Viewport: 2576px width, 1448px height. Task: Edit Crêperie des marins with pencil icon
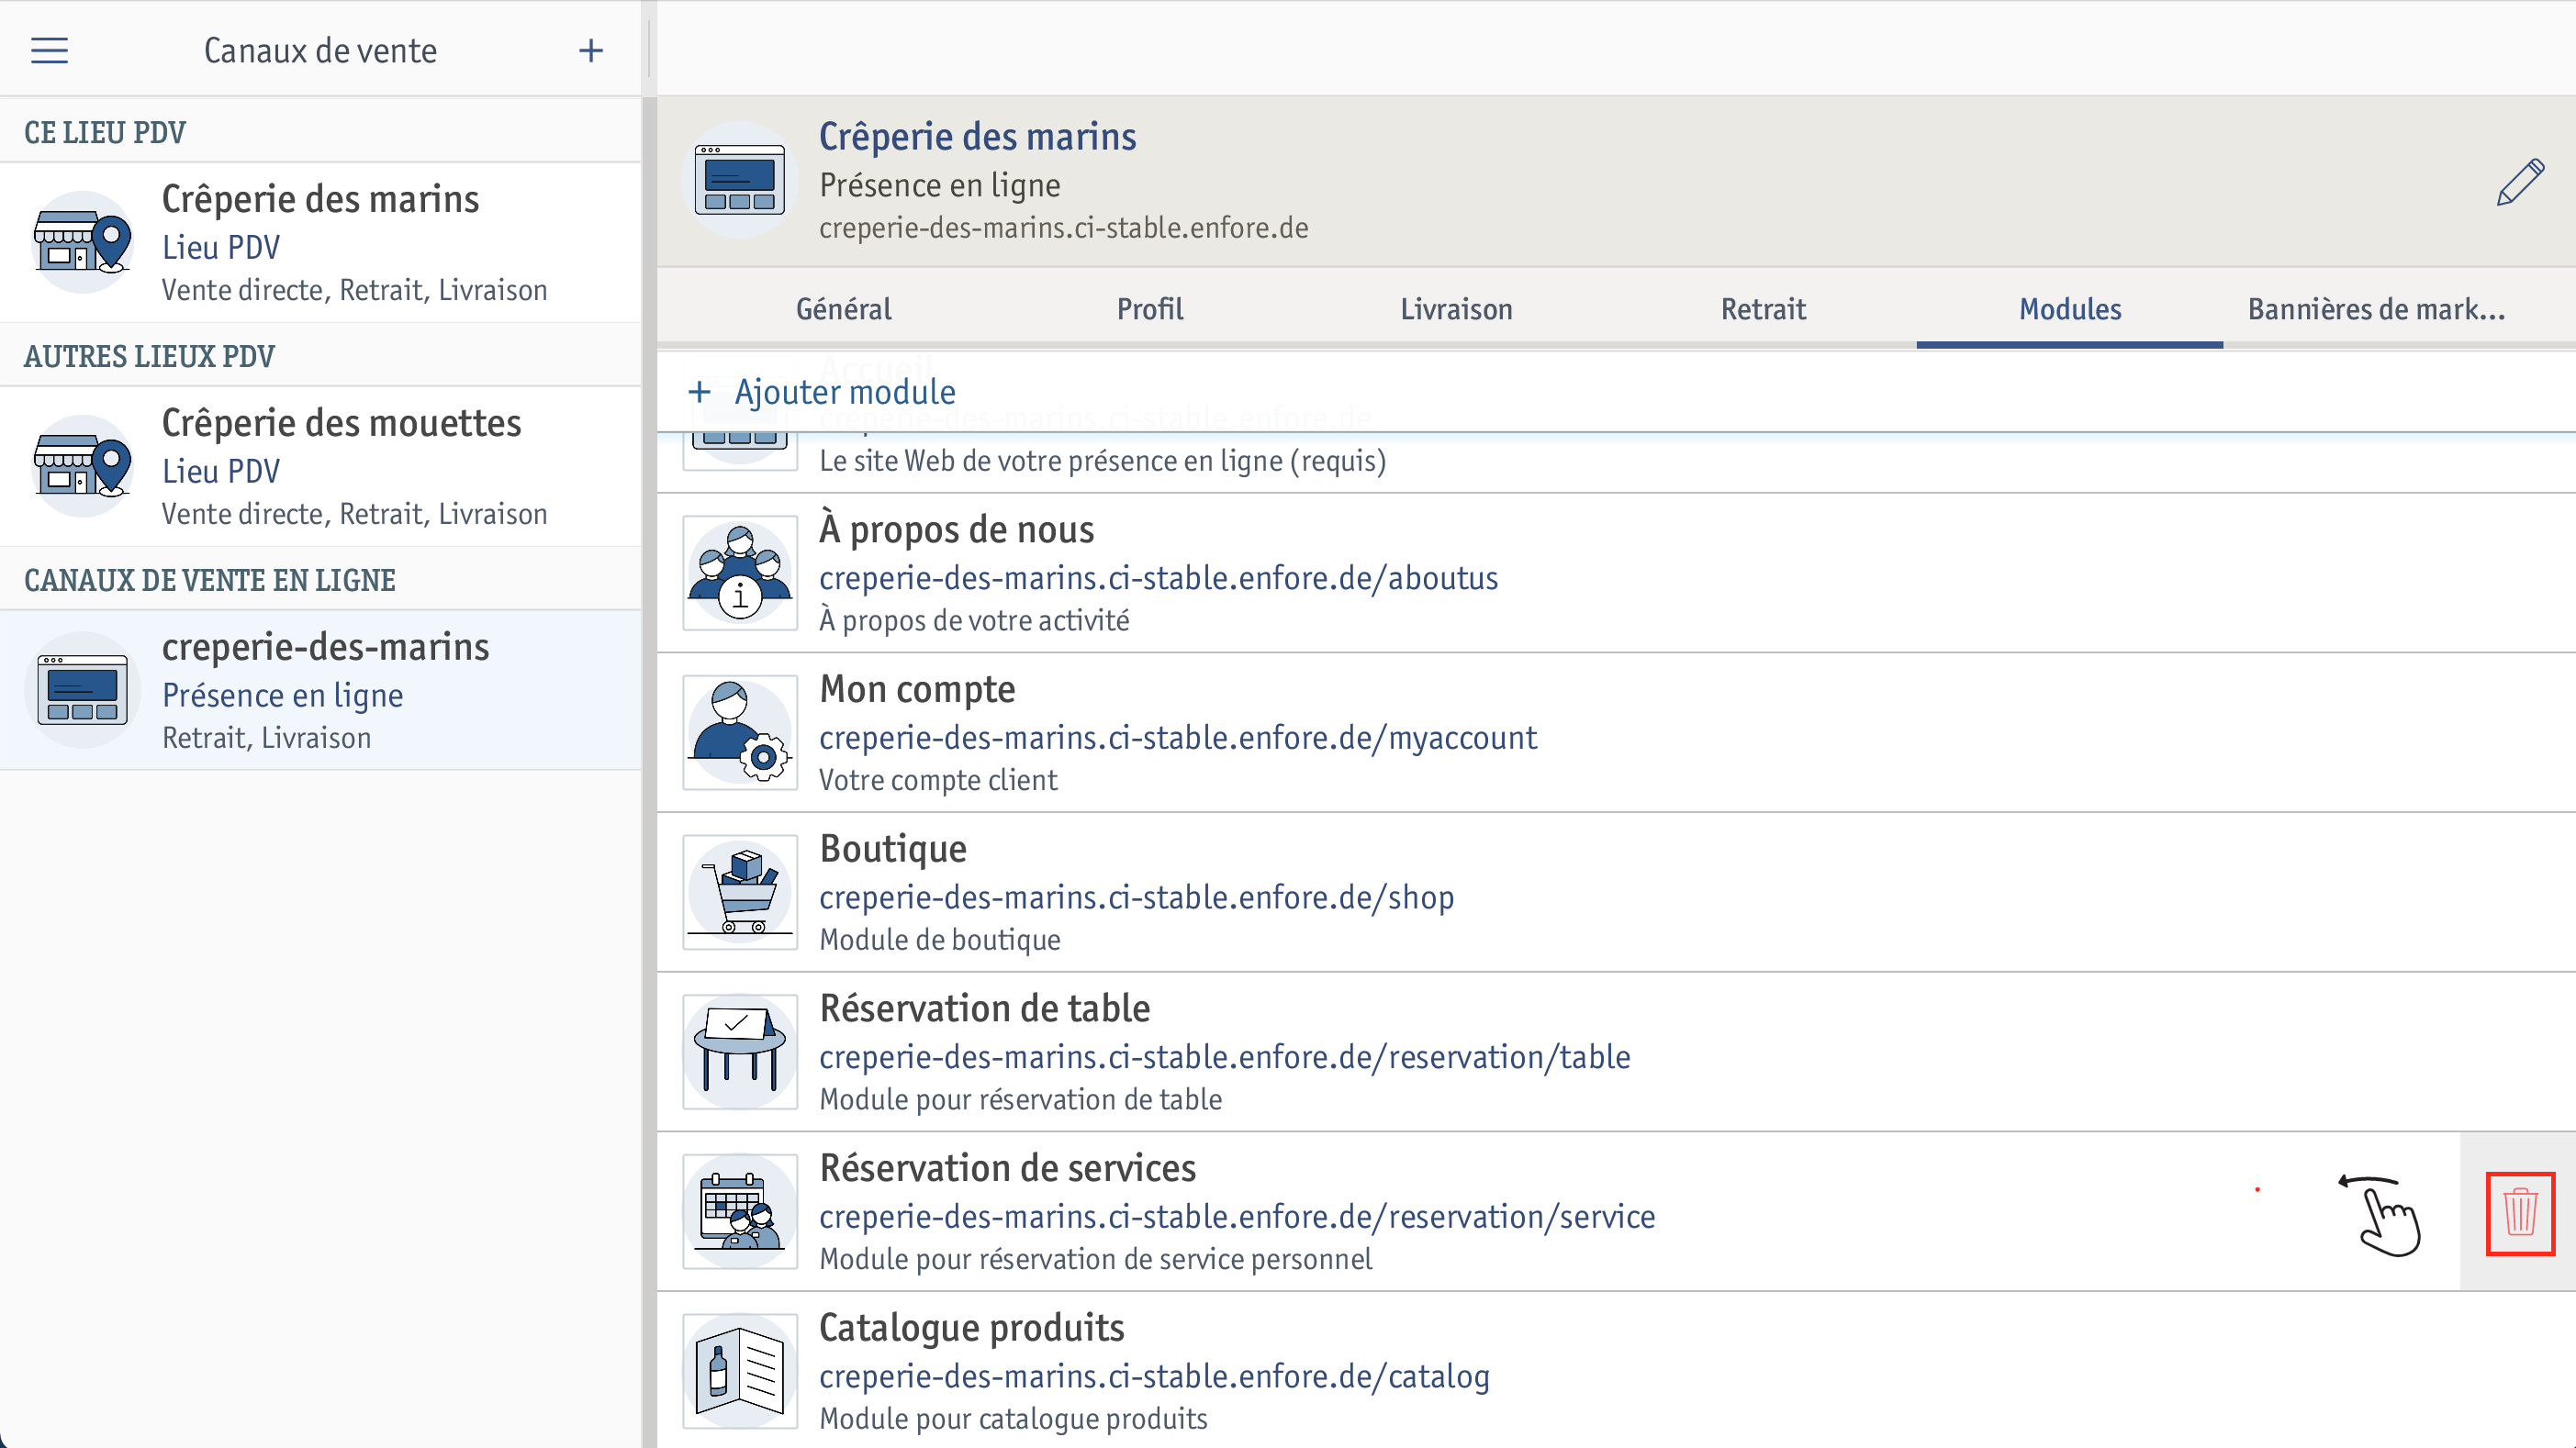[2520, 182]
